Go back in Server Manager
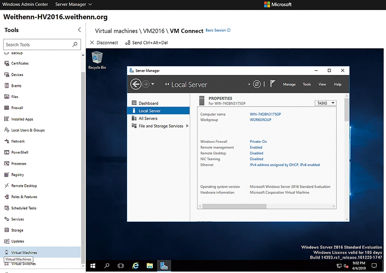This screenshot has width=386, height=273. [x=136, y=84]
